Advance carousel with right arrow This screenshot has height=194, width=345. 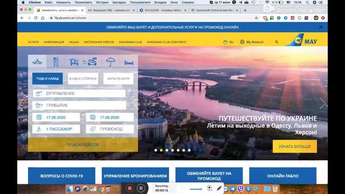coord(322,103)
